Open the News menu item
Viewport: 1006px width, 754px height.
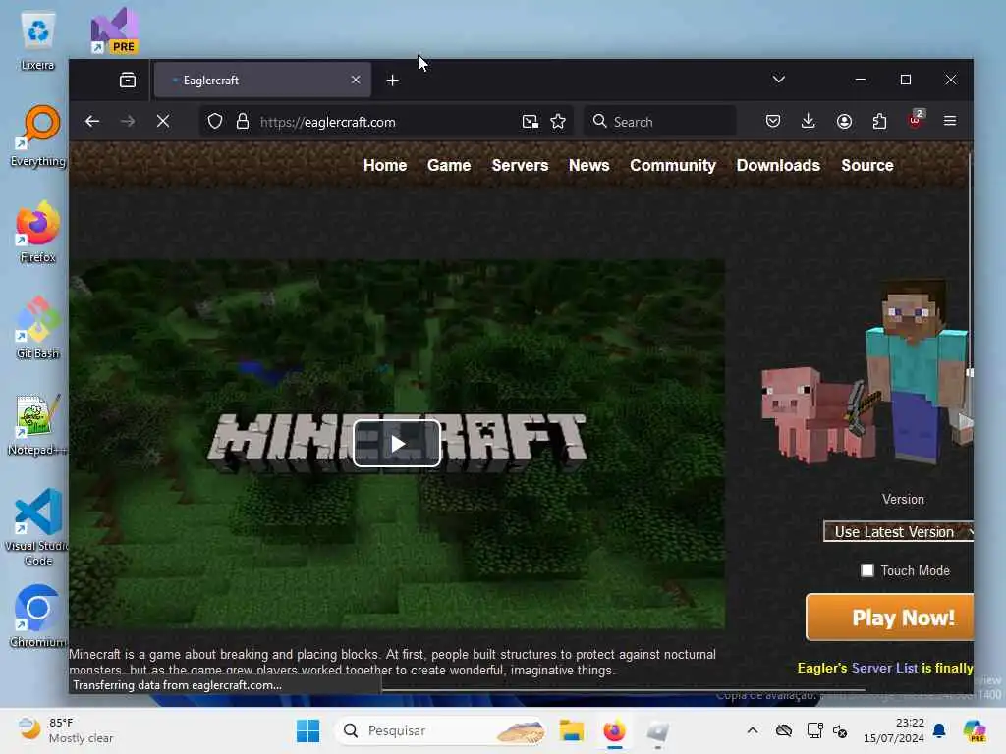(x=589, y=165)
